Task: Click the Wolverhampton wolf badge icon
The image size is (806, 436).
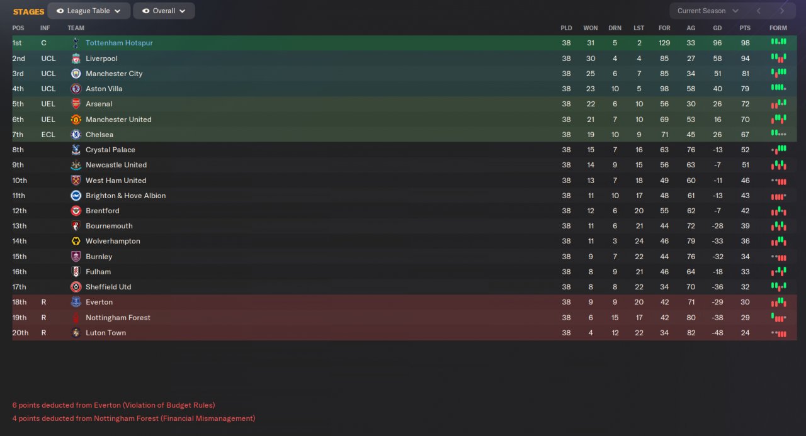Action: 76,241
